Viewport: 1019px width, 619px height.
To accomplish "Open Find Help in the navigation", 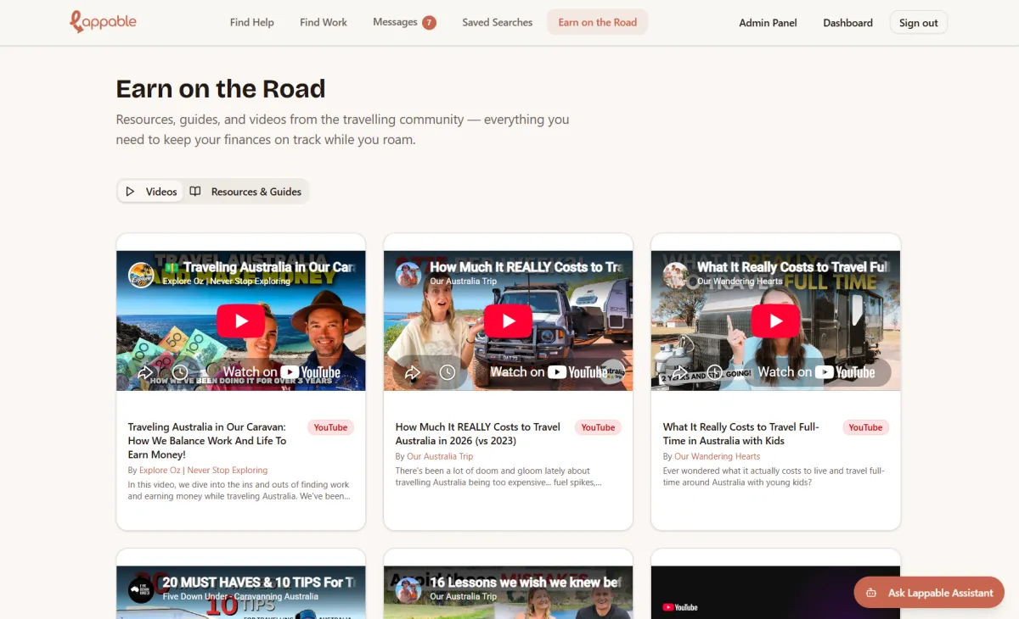I will (252, 22).
